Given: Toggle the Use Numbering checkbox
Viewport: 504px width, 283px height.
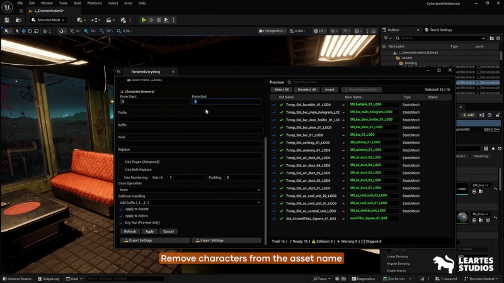Looking at the screenshot, I should pyautogui.click(x=120, y=177).
